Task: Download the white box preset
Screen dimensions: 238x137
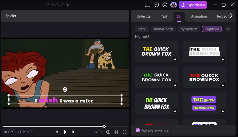Action: click(223, 59)
